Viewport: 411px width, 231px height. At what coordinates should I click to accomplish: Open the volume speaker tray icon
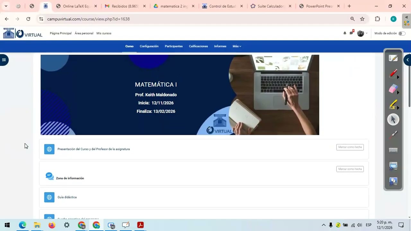click(x=359, y=225)
